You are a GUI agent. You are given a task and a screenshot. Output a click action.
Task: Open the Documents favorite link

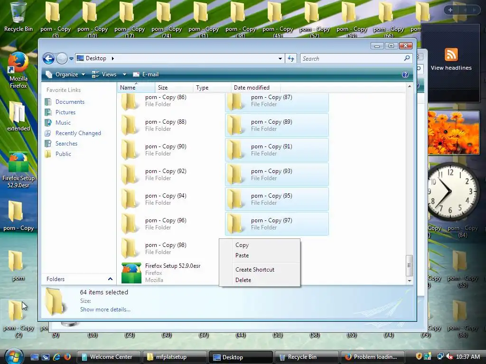[70, 102]
